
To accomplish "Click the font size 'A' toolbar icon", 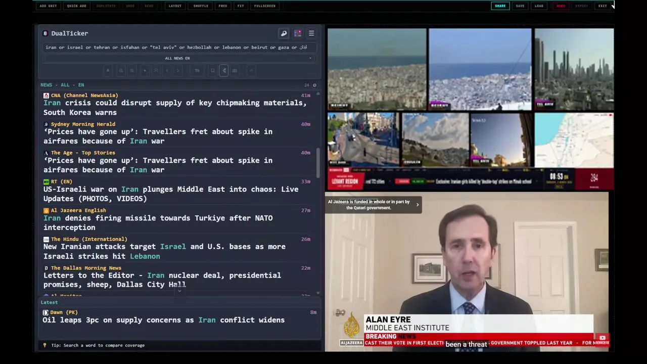I will [x=108, y=70].
